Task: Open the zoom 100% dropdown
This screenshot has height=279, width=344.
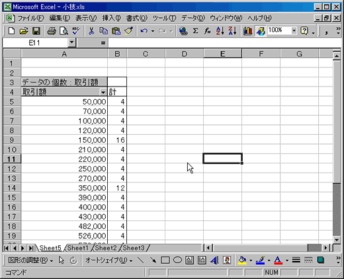Action: point(294,30)
